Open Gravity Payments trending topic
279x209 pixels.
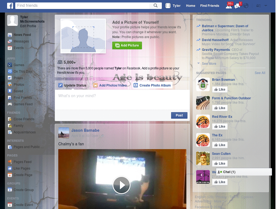coord(216,50)
